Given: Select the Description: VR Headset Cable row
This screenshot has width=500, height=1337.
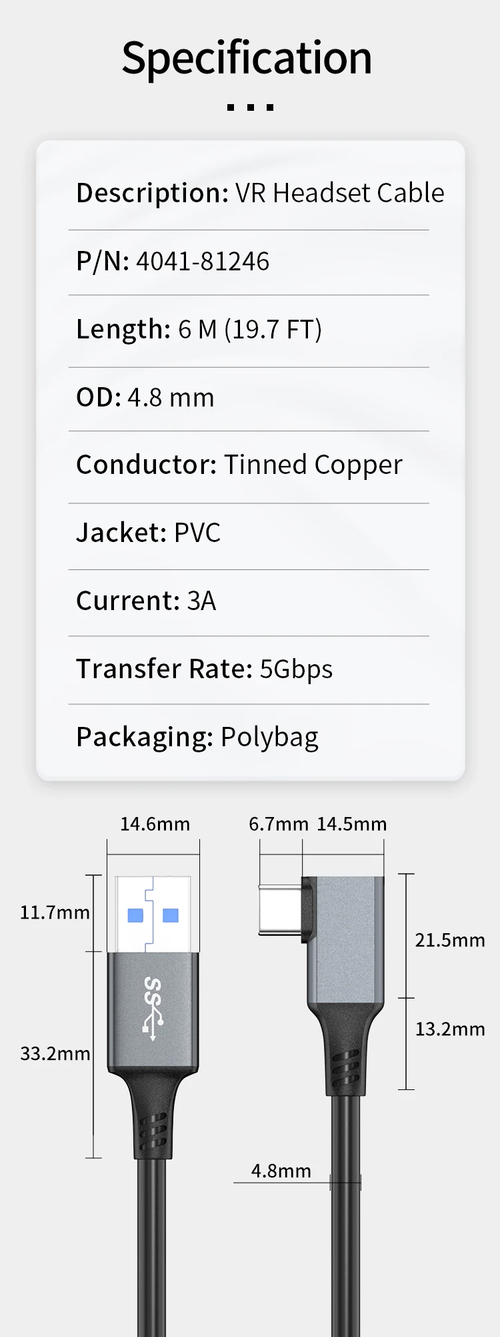Looking at the screenshot, I should tap(260, 193).
